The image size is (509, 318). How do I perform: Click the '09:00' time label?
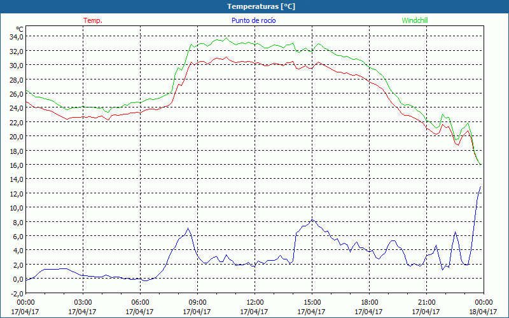tap(197, 302)
